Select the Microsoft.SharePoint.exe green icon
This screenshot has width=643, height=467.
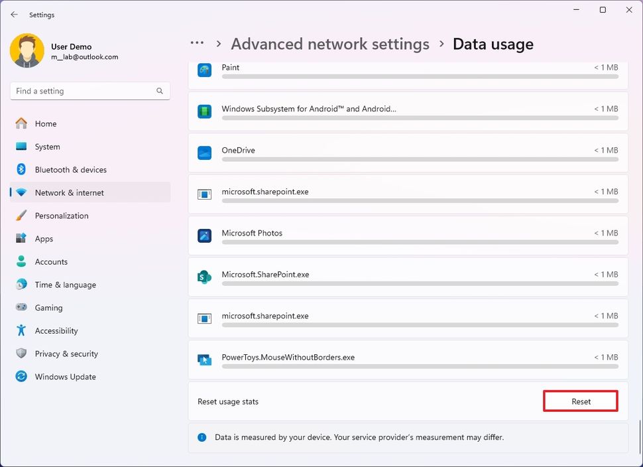(x=204, y=277)
